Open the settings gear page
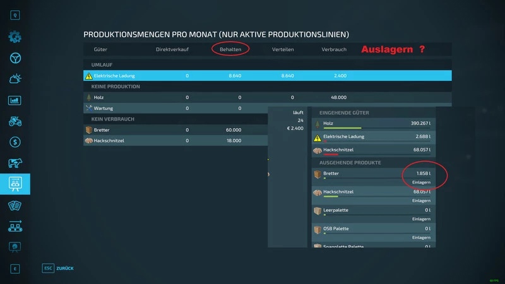Viewport: 505px width, 284px height. (x=15, y=37)
